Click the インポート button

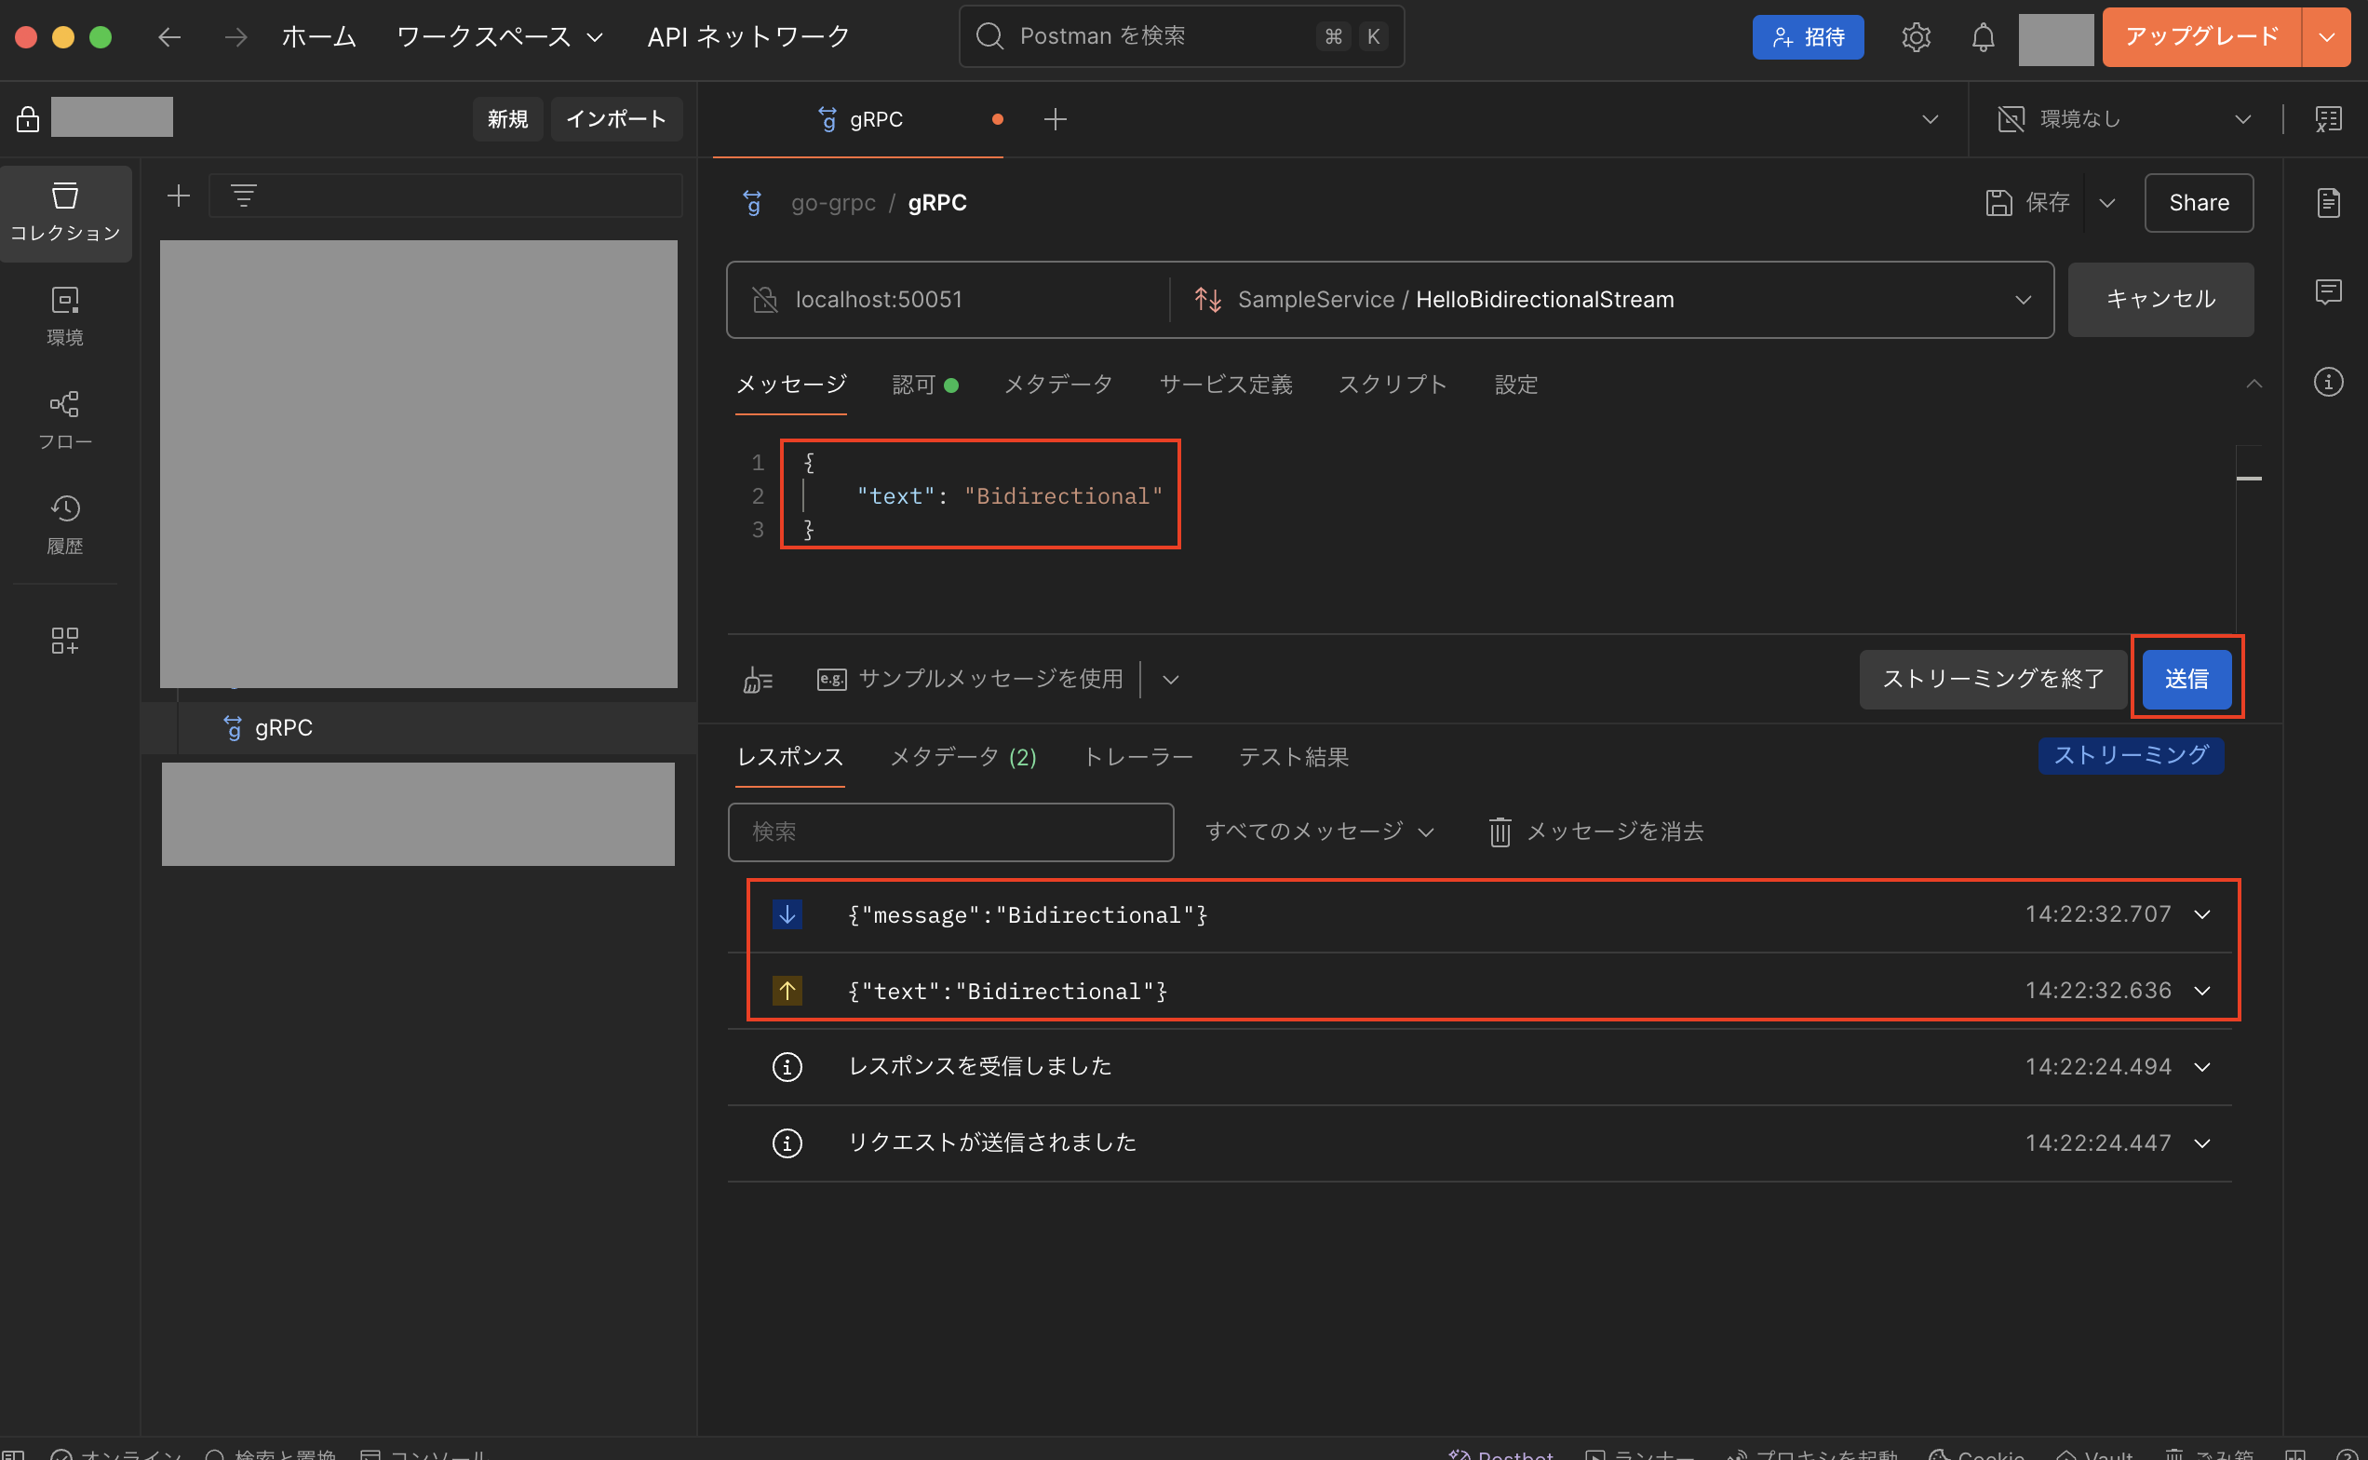coord(616,119)
